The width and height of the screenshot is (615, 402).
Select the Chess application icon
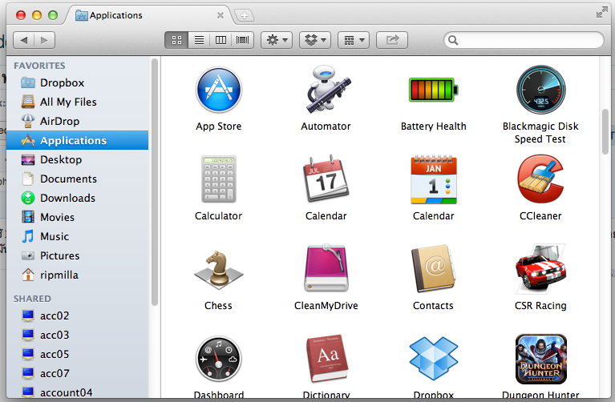click(218, 270)
